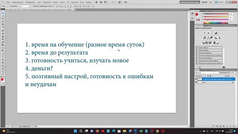This screenshot has width=238, height=134.
Task: Add a Vibrance adjustment
Action: 201,38
